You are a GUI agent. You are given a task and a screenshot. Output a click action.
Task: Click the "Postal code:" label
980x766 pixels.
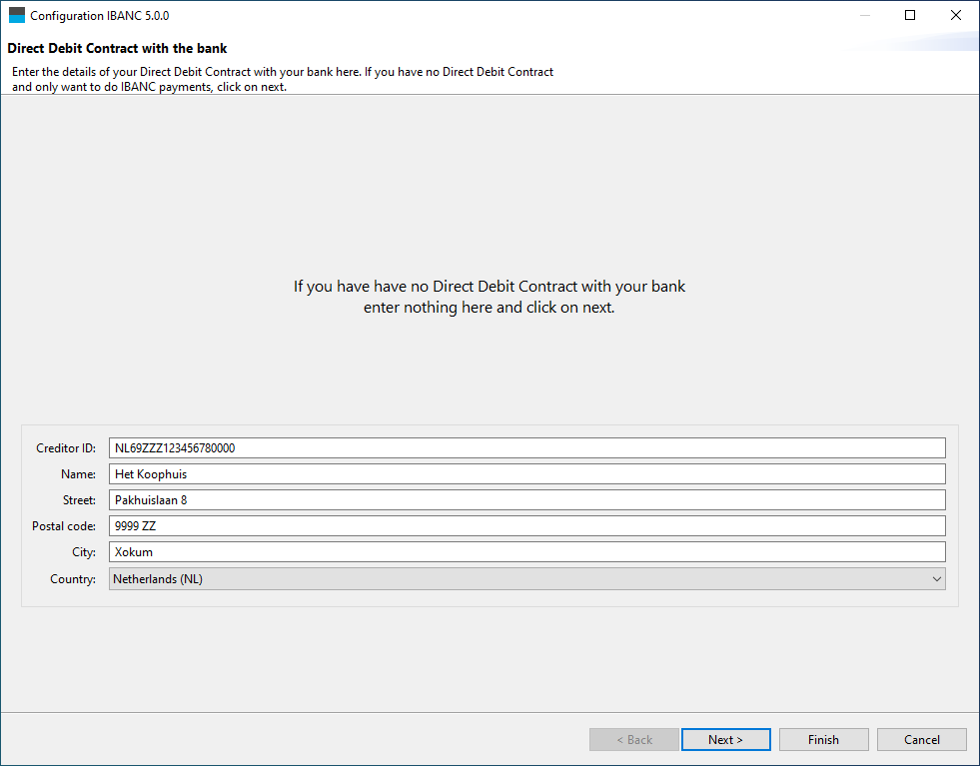coord(64,526)
